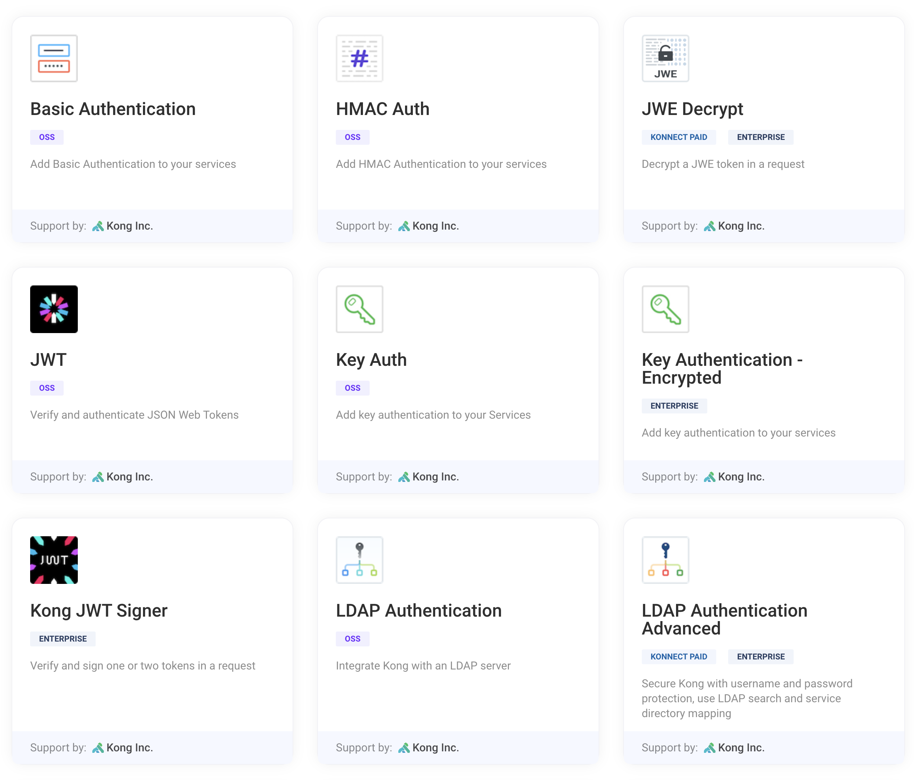Click the JWE Decrypt lock icon

point(665,58)
